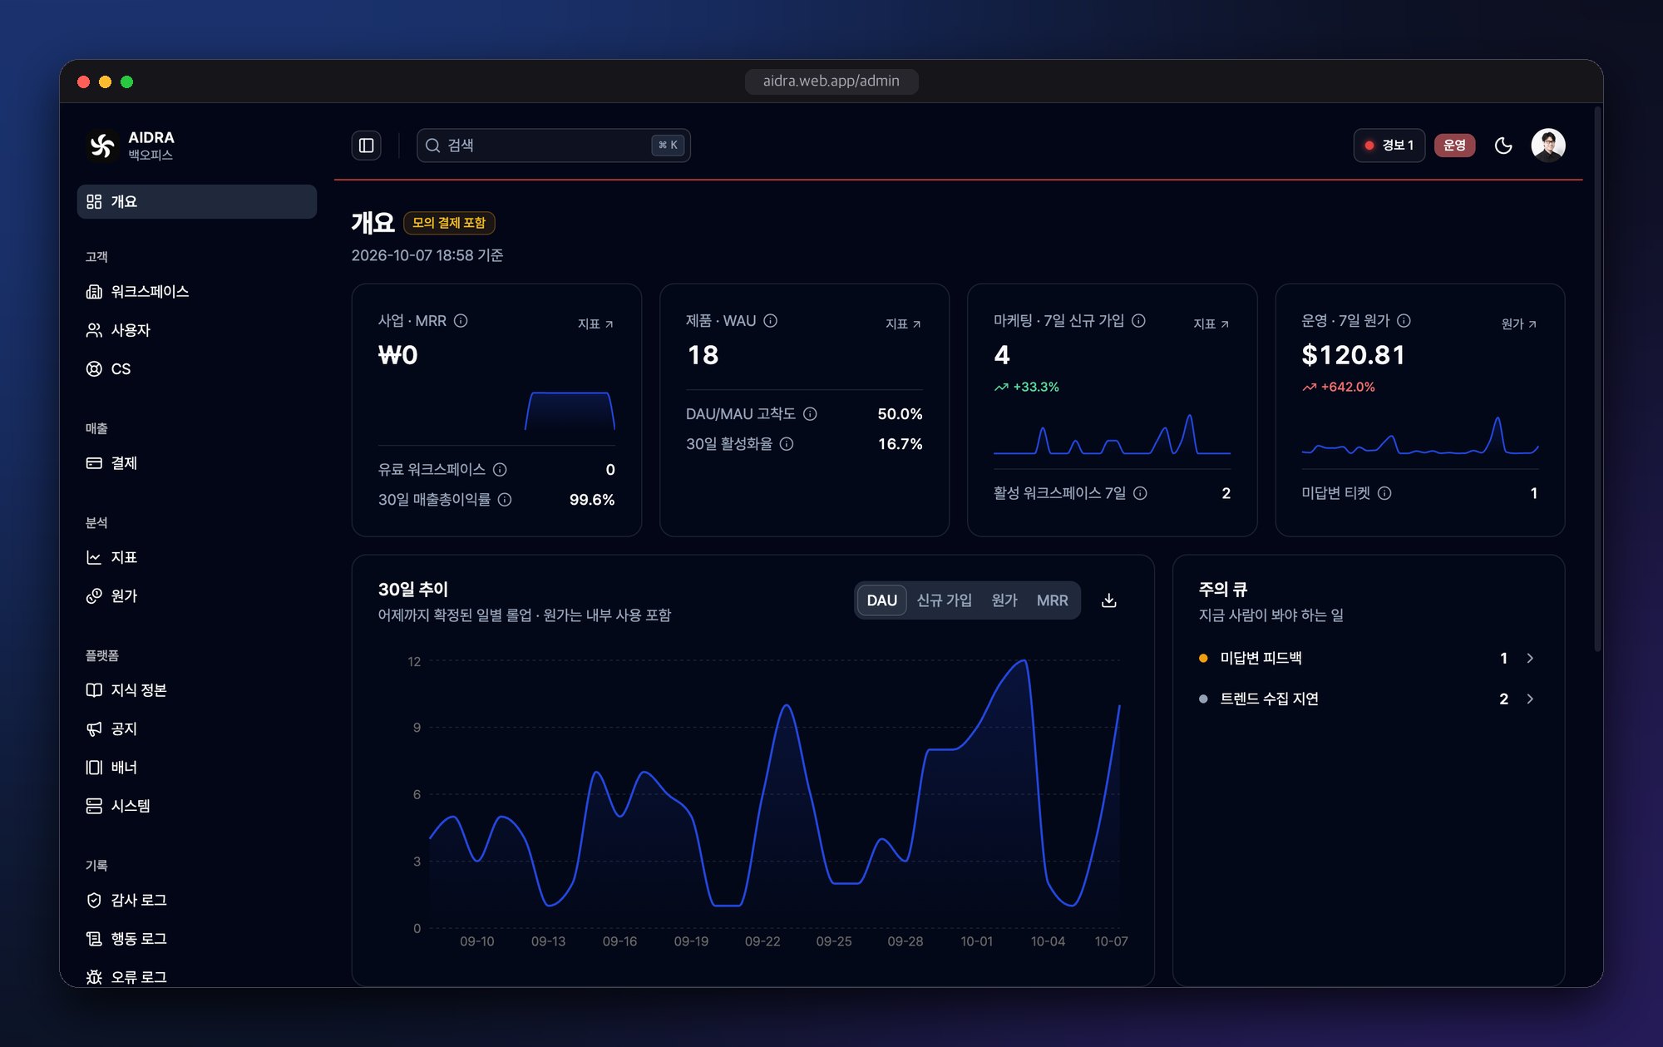Open 개요 in the sidebar
Screen dimensions: 1663x1047
197,201
